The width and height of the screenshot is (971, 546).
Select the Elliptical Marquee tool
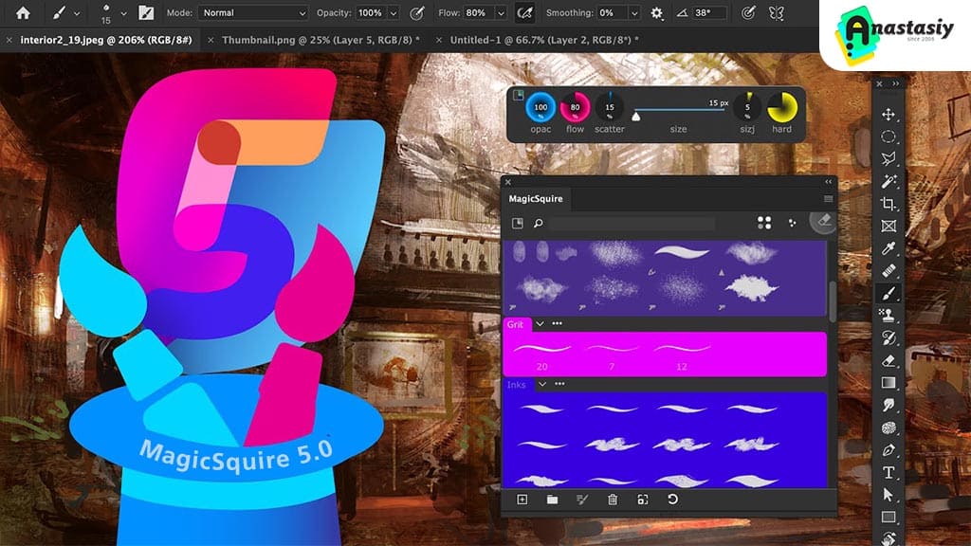888,136
